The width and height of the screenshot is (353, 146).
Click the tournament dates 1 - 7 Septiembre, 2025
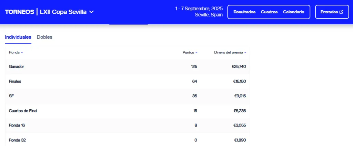[199, 9]
